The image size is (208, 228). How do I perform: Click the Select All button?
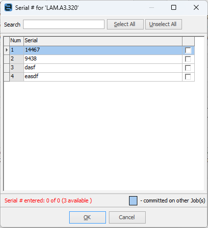[x=125, y=24]
